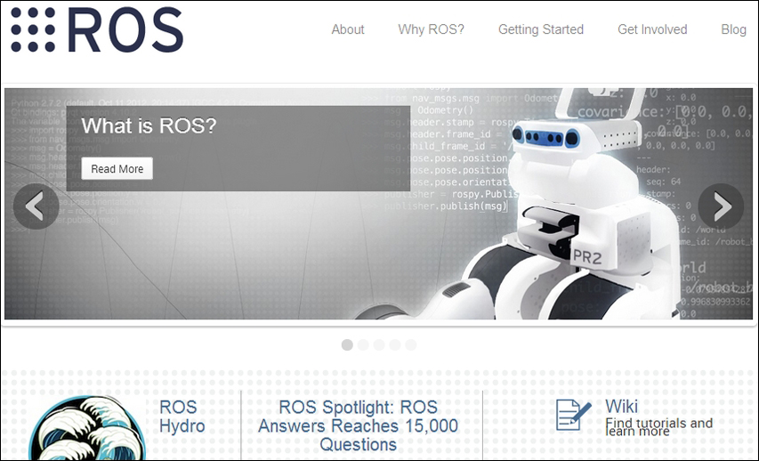Select the third carousel indicator dot
This screenshot has width=759, height=461.
point(379,344)
